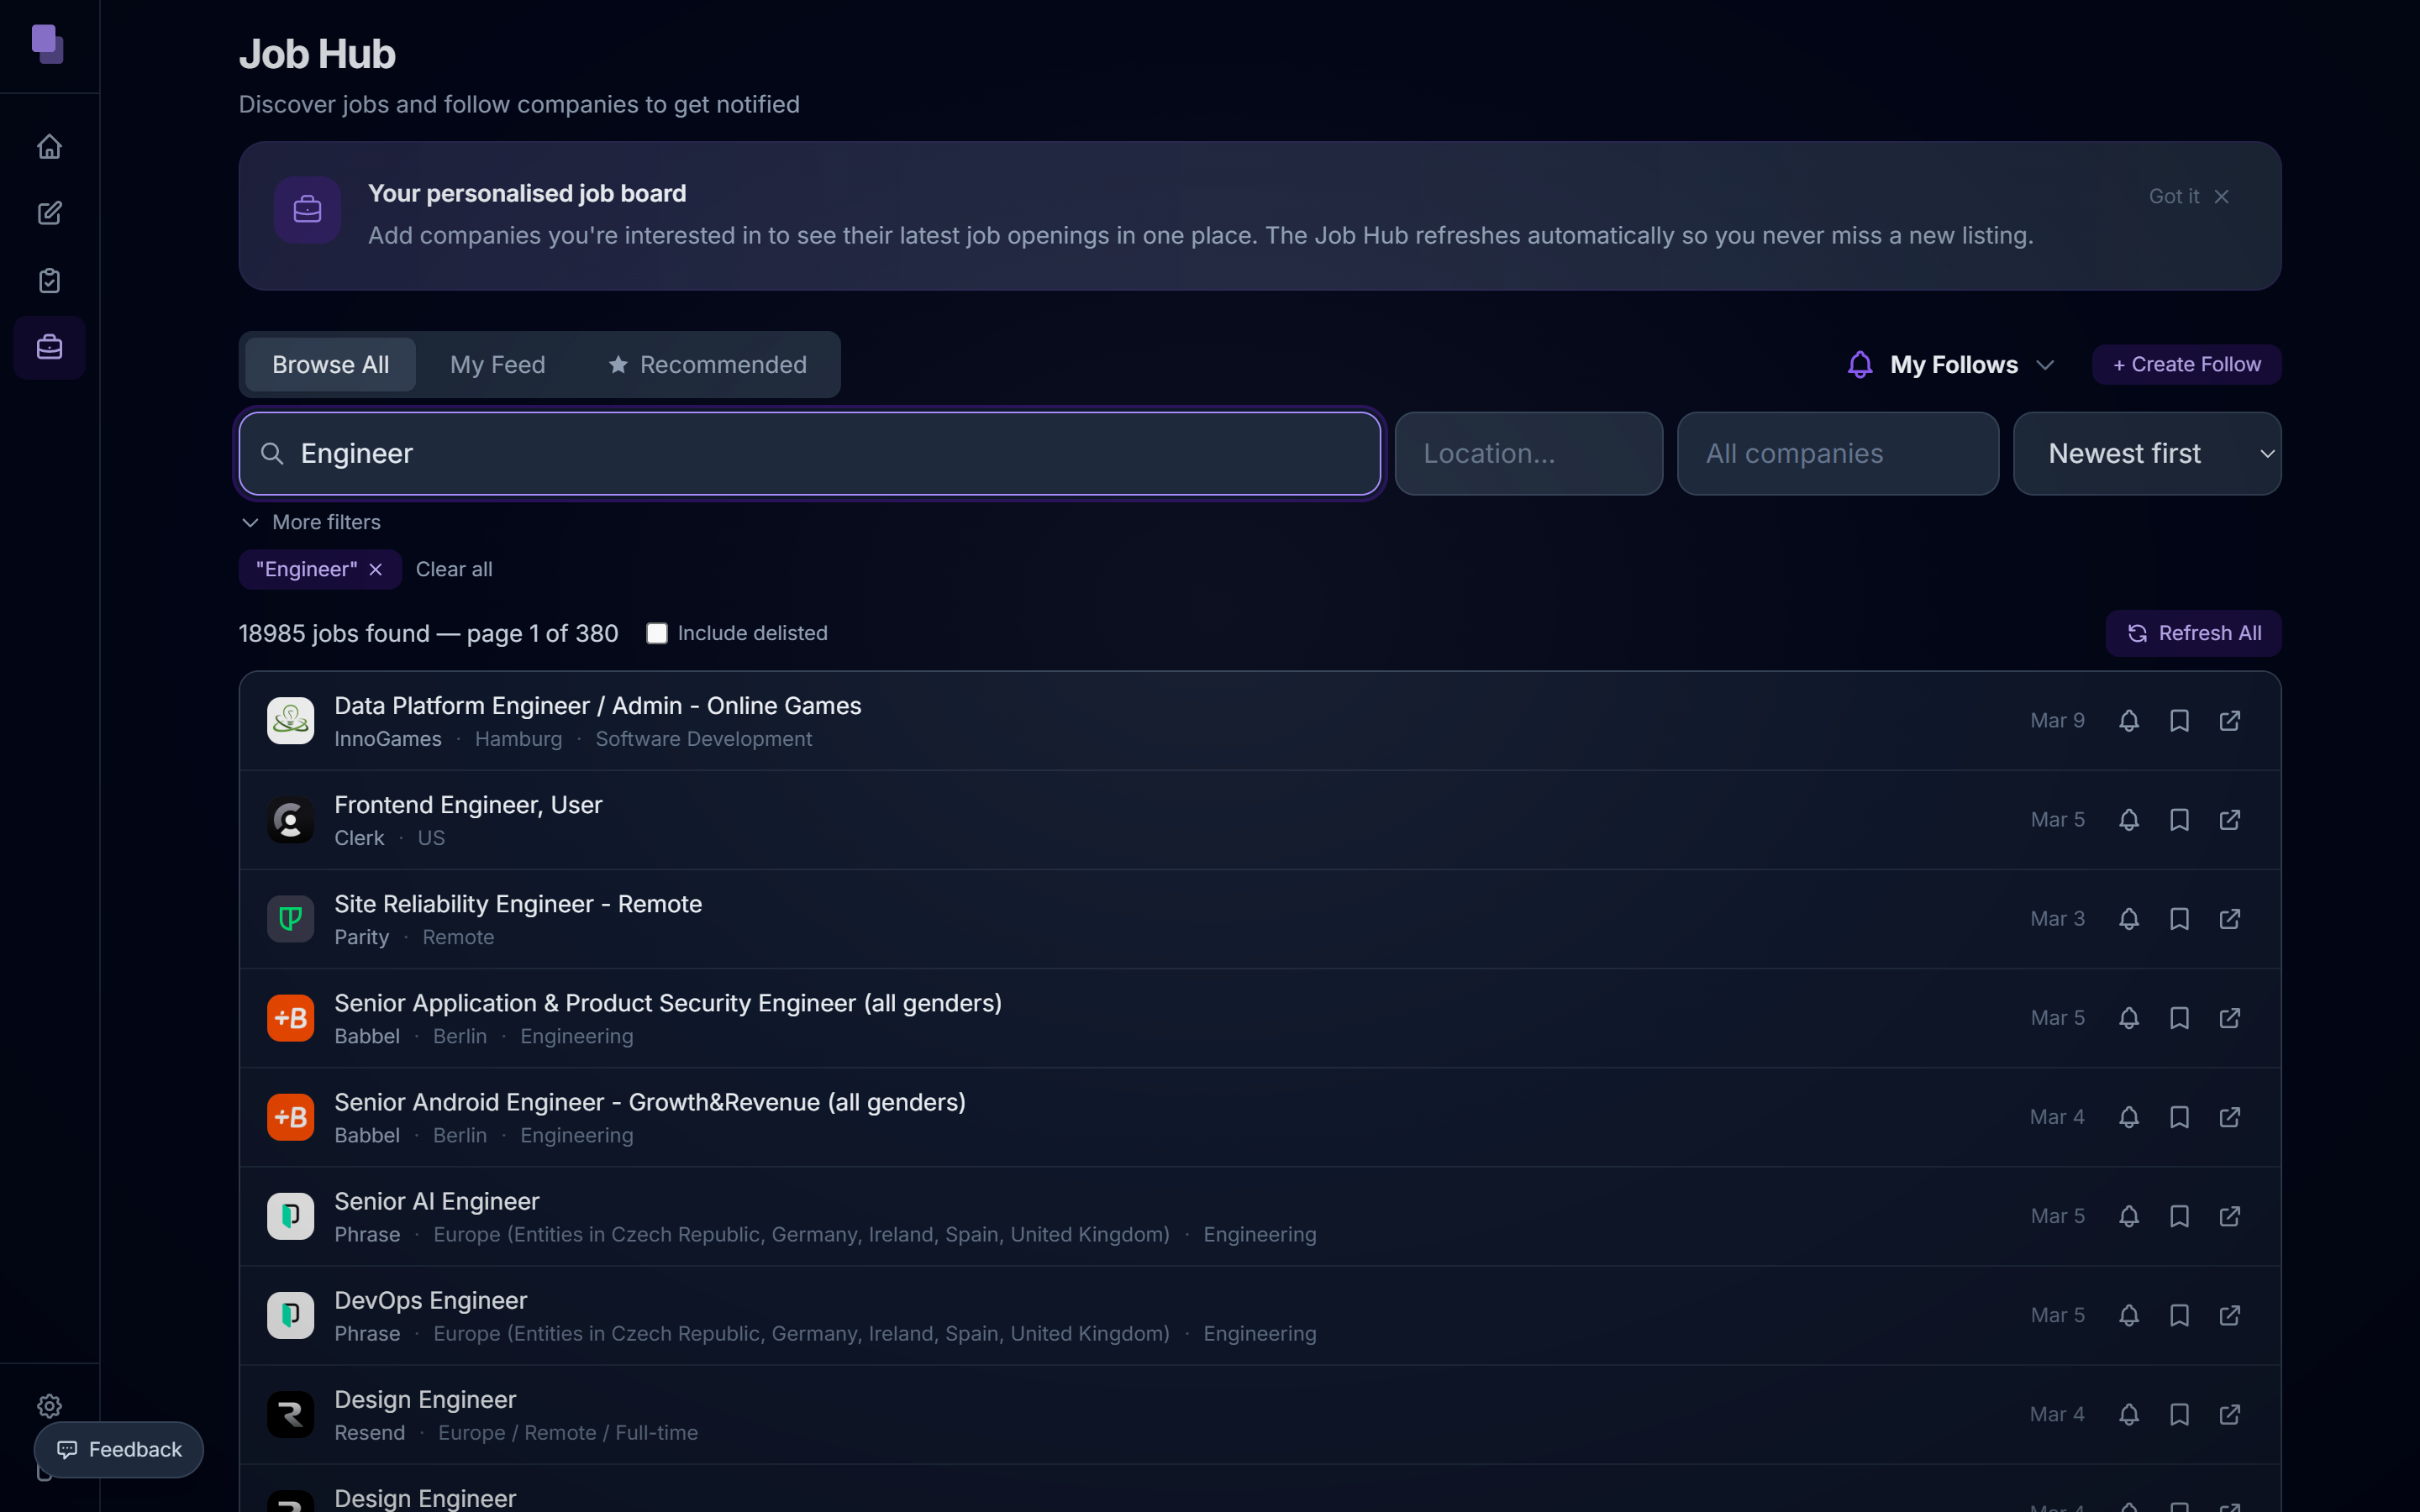The height and width of the screenshot is (1512, 2420).
Task: Open the Newest first sort dropdown
Action: coord(2147,453)
